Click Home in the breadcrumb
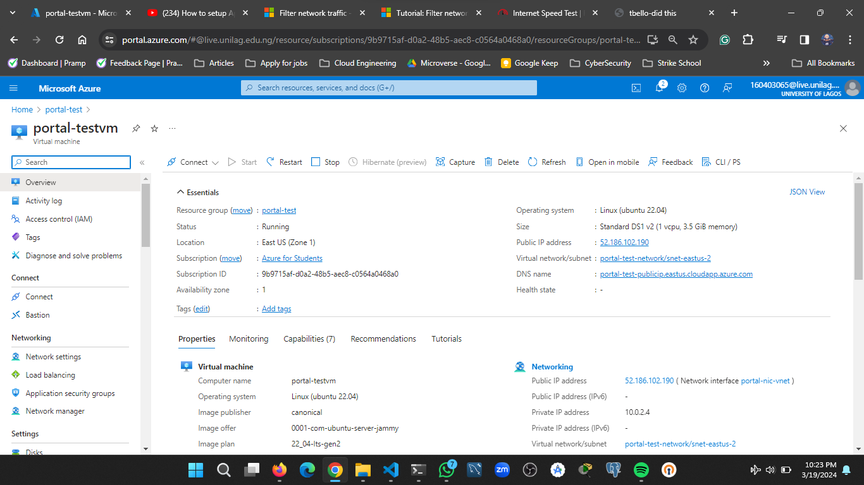The width and height of the screenshot is (864, 485). 22,109
